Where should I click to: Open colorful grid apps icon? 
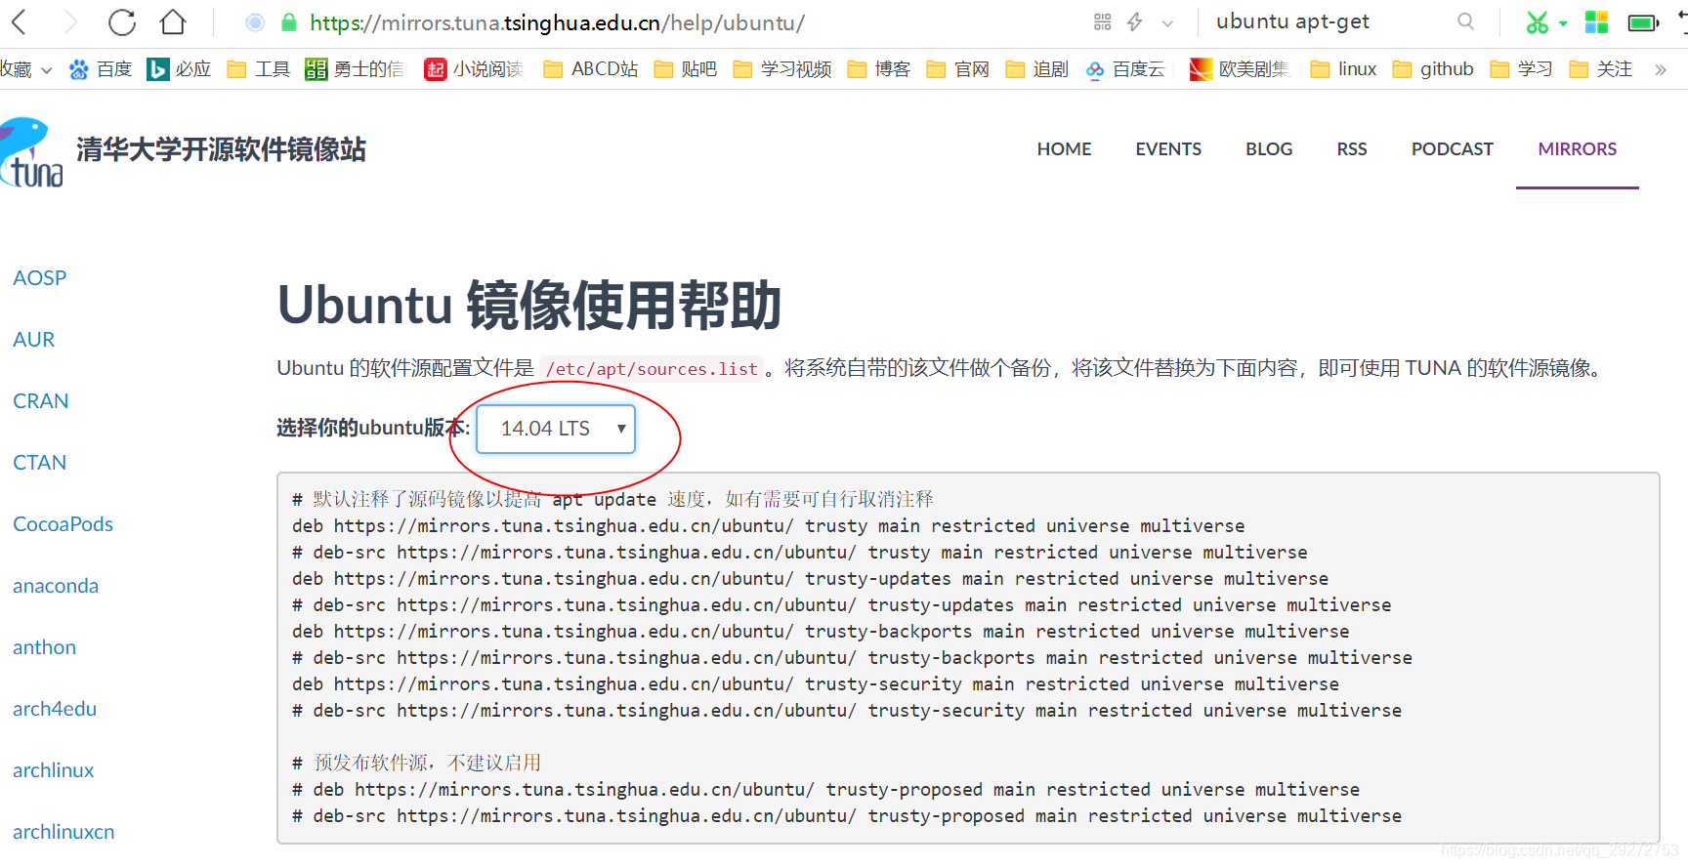1596,21
